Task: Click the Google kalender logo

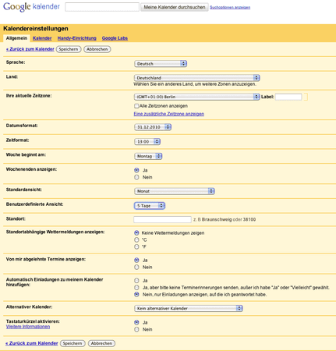Action: 31,7
